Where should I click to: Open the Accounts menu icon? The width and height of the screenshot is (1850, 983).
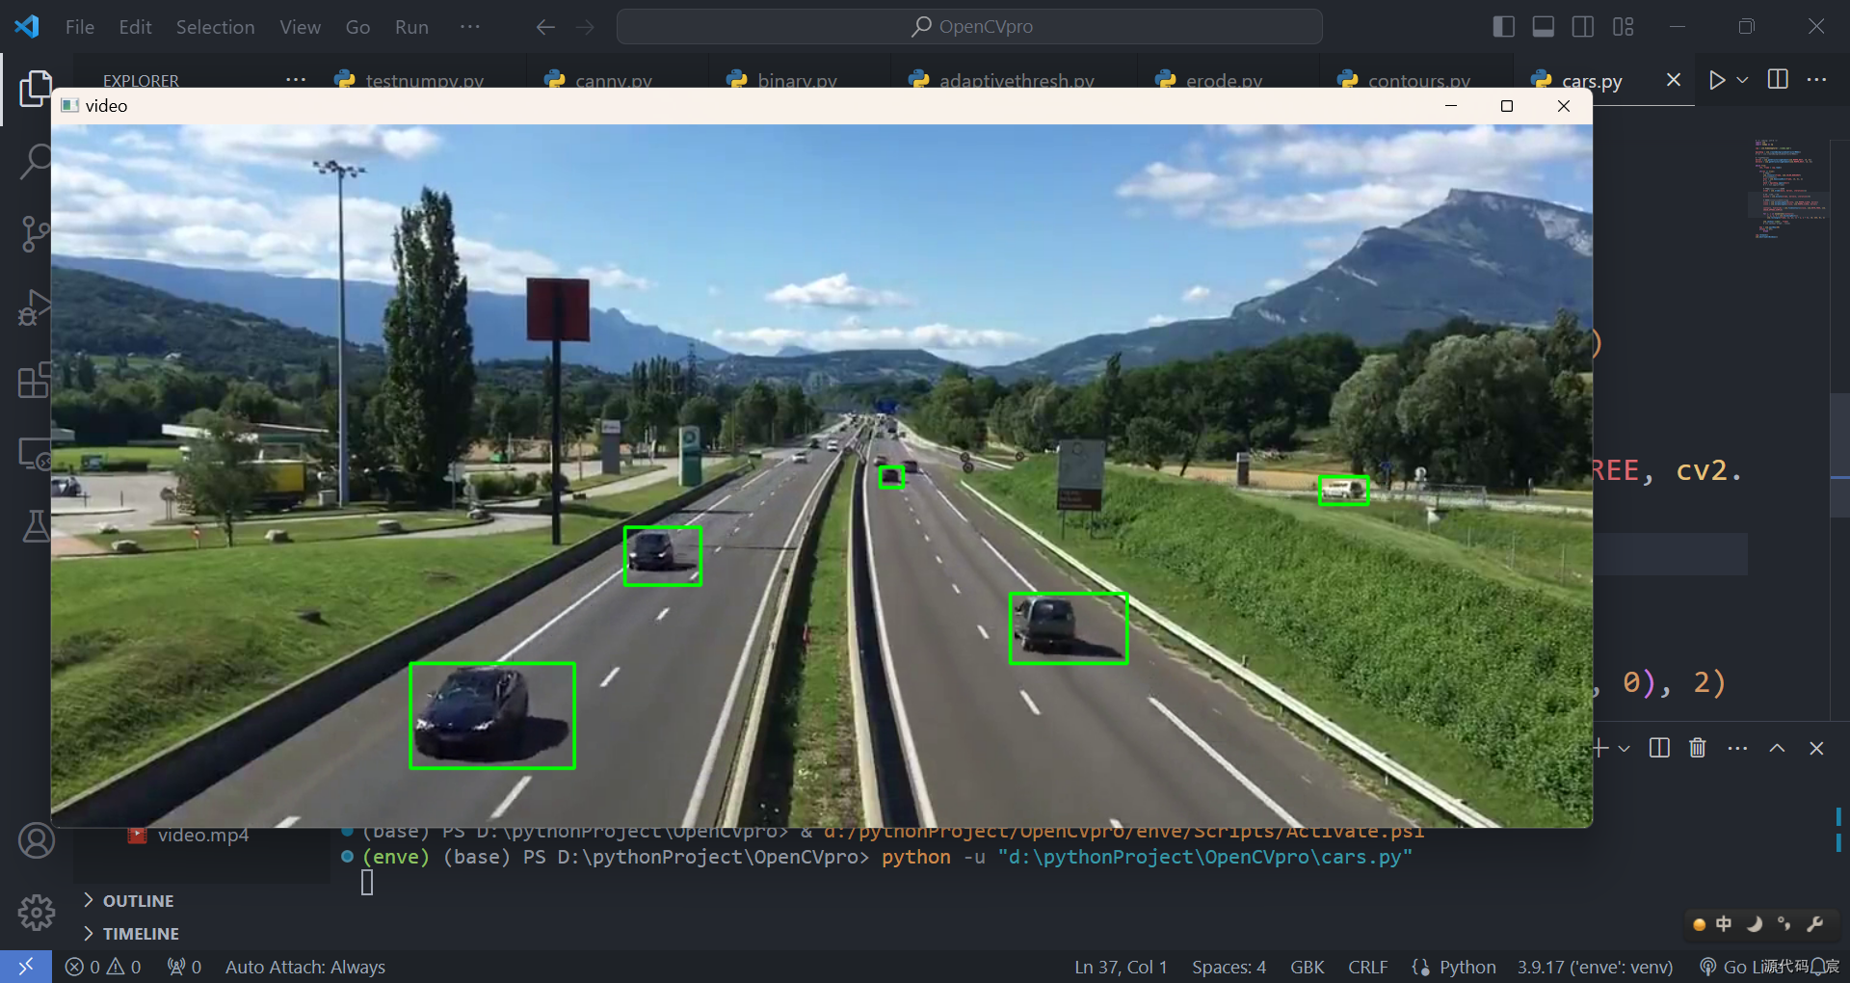pos(37,840)
